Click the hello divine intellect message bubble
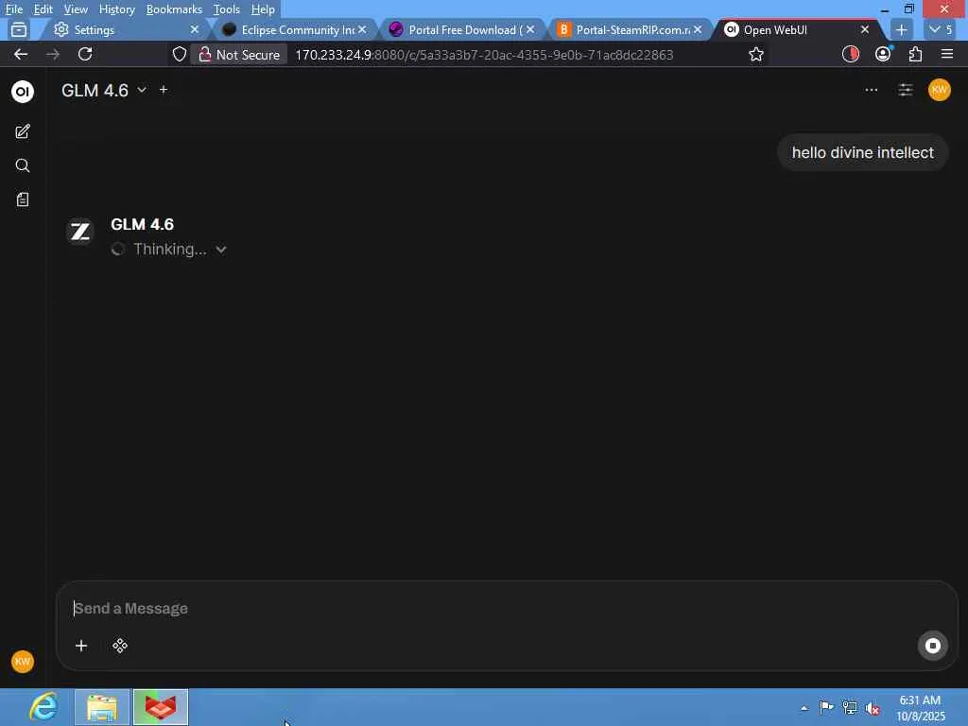This screenshot has height=726, width=968. click(862, 152)
